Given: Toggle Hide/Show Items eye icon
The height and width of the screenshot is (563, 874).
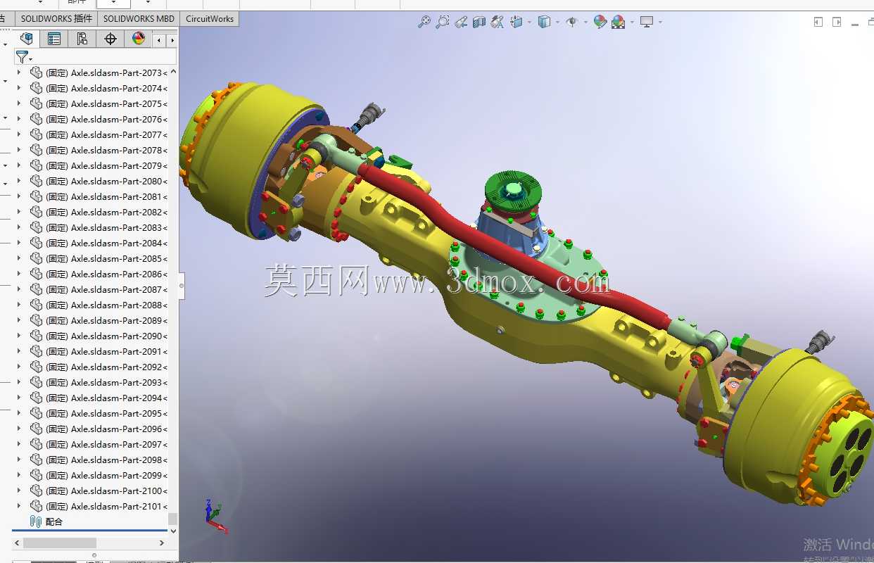Looking at the screenshot, I should (x=571, y=22).
